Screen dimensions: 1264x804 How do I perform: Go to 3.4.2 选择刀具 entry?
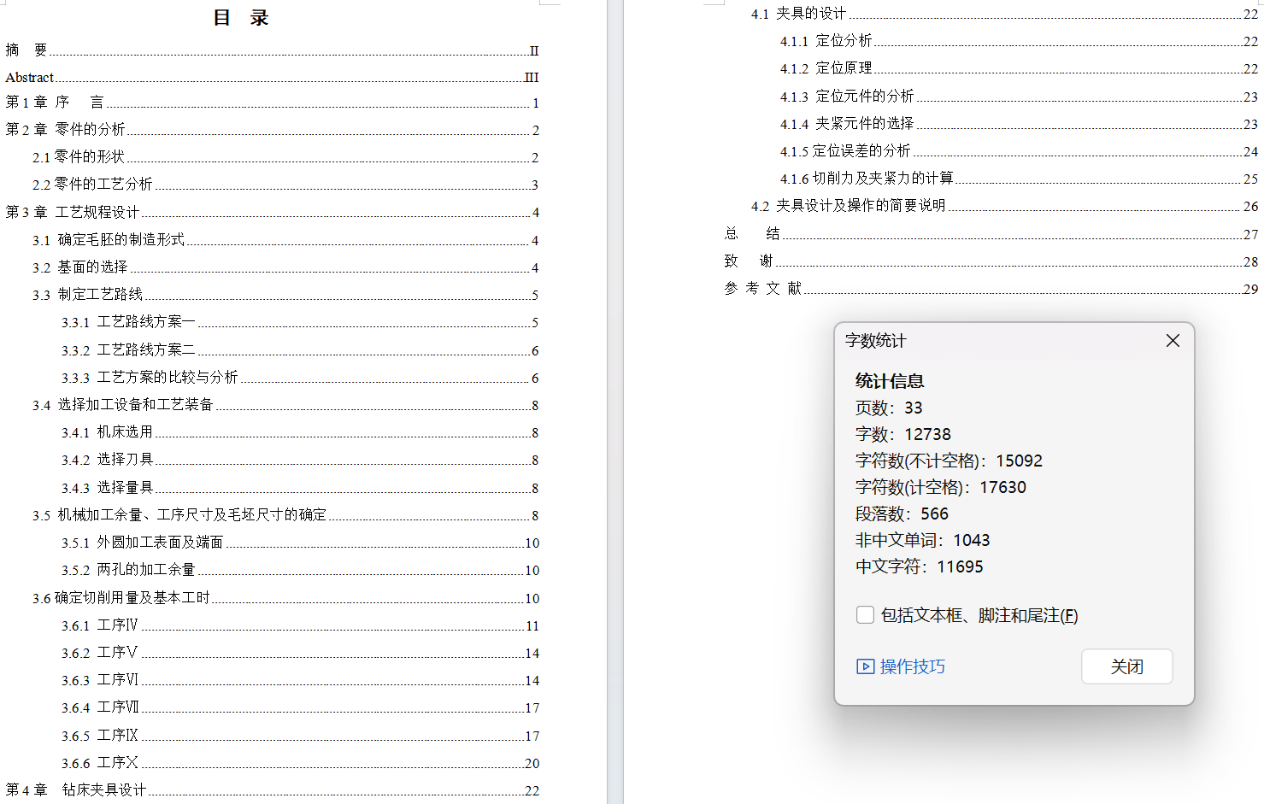click(x=300, y=460)
